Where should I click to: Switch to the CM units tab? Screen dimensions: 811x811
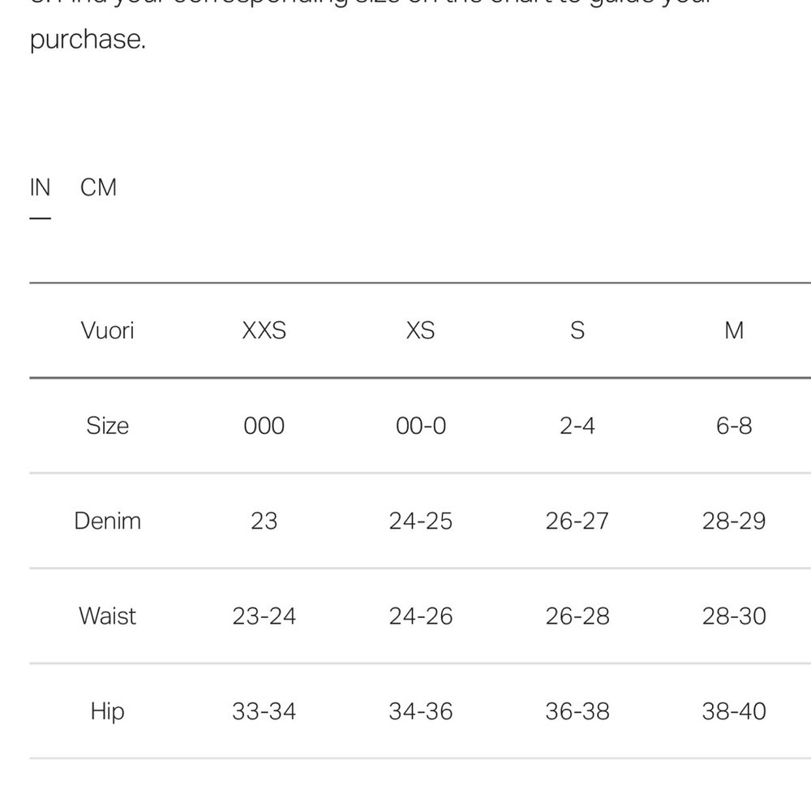coord(98,187)
